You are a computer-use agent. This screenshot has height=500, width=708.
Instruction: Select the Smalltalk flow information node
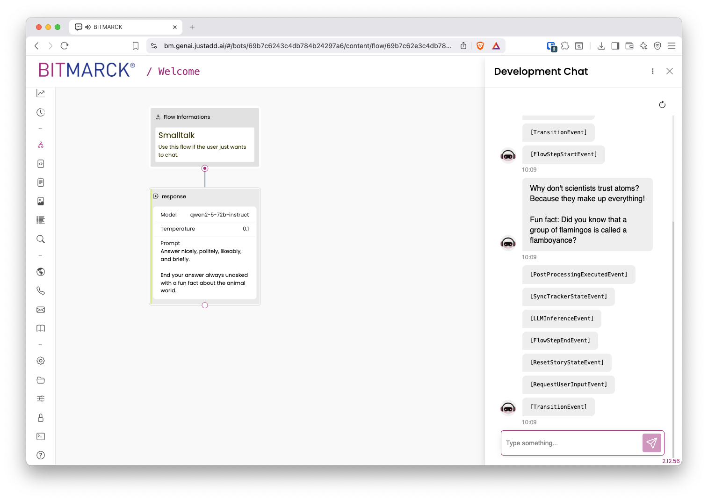204,138
